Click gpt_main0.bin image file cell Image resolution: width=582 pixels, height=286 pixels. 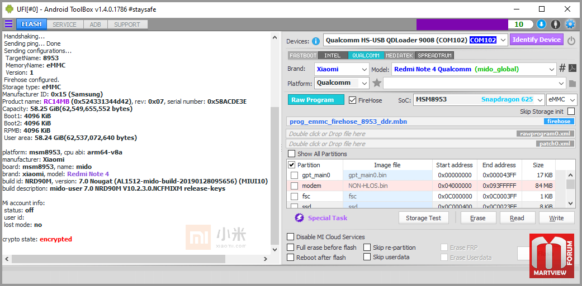point(387,175)
